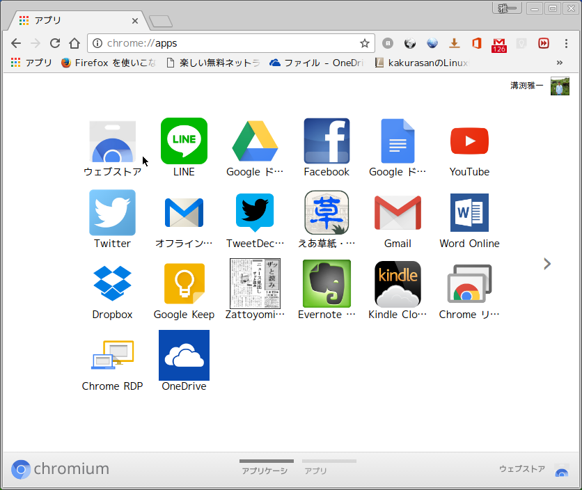Go to the home page
Screen dimensions: 582x490
[x=74, y=43]
